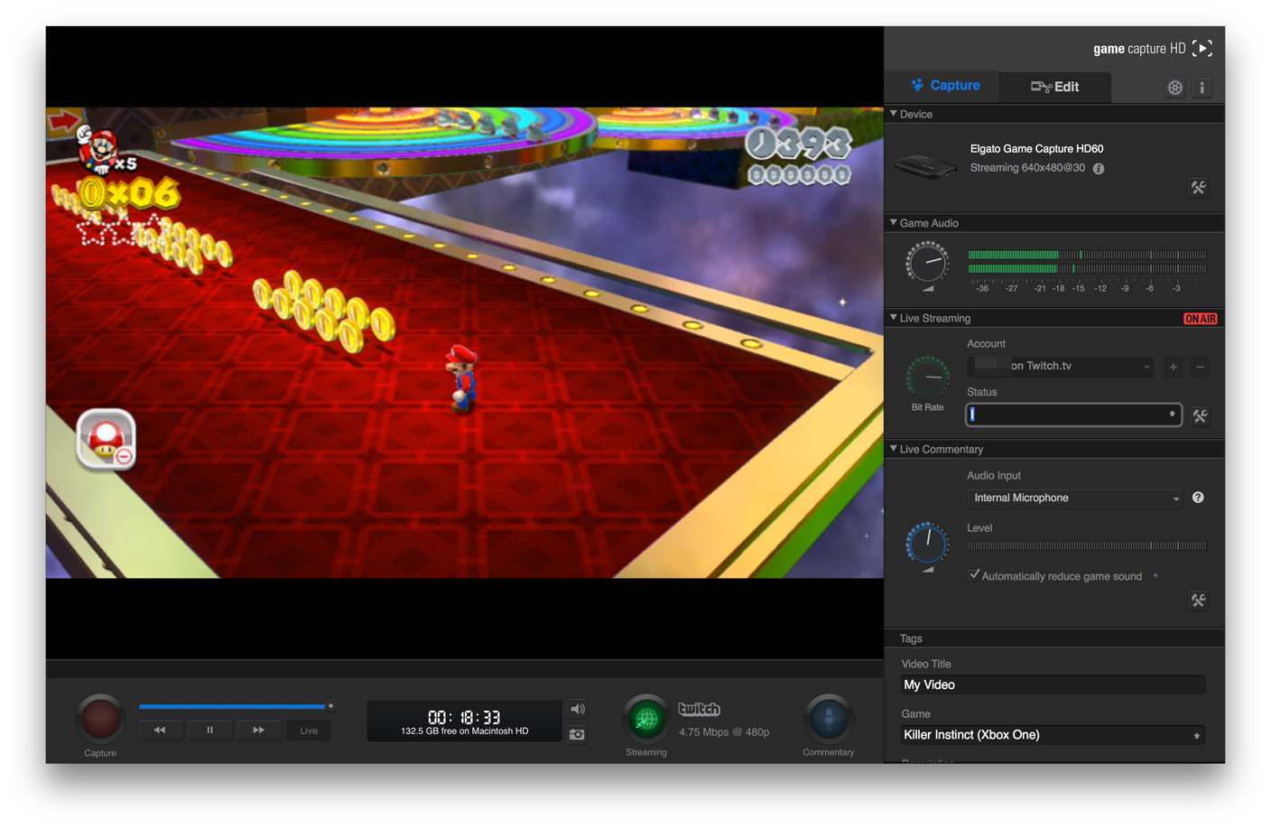
Task: Click the My Video title field
Action: (1052, 685)
